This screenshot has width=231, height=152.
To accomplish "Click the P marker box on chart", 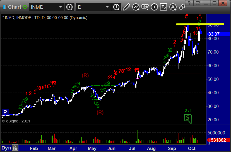I will click(x=5, y=112).
